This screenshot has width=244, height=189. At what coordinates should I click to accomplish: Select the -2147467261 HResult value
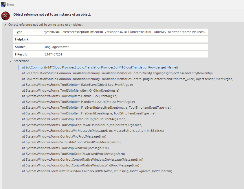tap(53, 54)
